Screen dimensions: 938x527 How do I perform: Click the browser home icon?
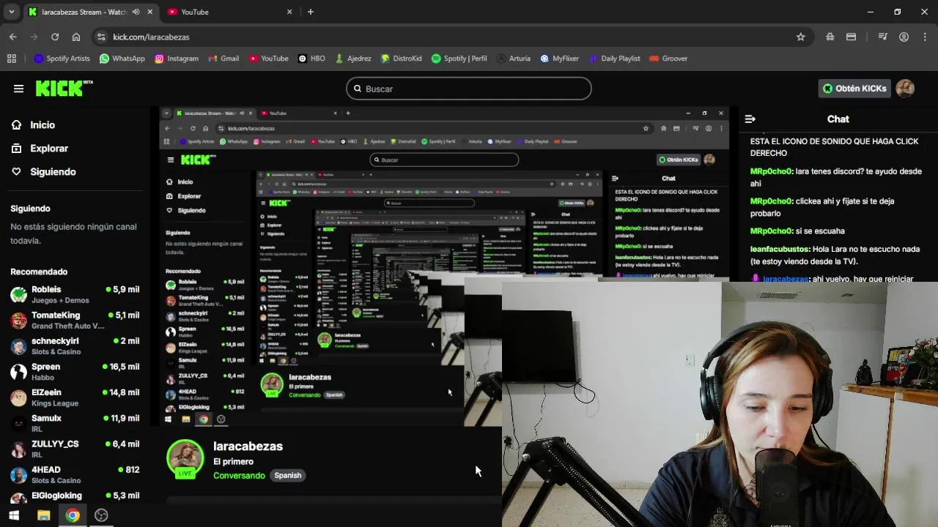(76, 37)
